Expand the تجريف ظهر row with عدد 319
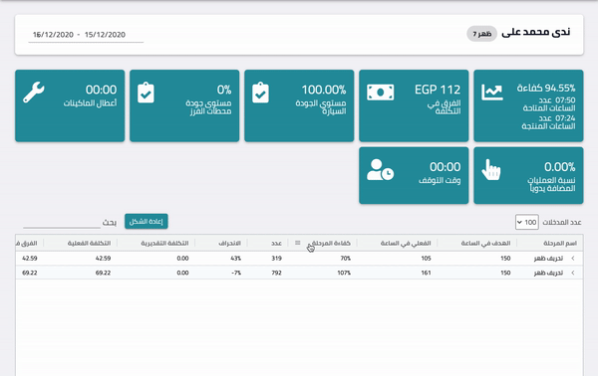The width and height of the screenshot is (598, 376). point(573,259)
